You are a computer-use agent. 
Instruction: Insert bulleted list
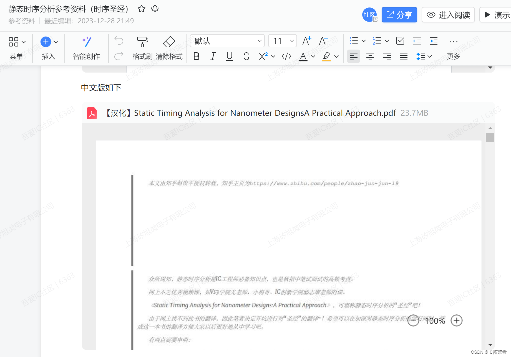click(x=354, y=41)
